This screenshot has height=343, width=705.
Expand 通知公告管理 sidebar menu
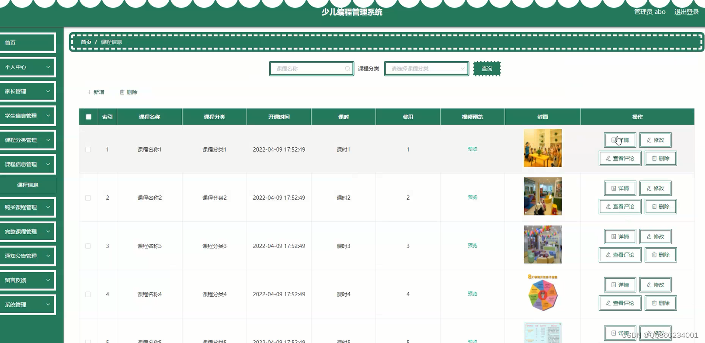tap(28, 256)
